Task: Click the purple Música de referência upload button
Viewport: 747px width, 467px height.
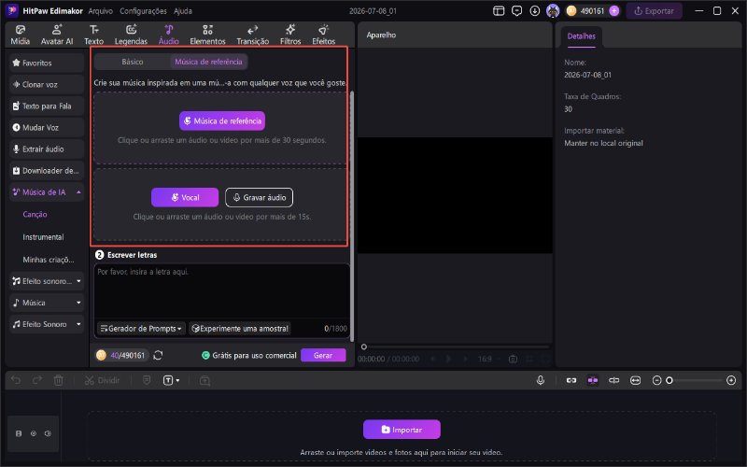Action: click(x=222, y=121)
